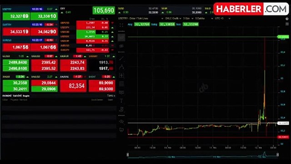291x164 pixels.
Task: Open the UTC +3 timezone dropdown
Action: coord(222,19)
